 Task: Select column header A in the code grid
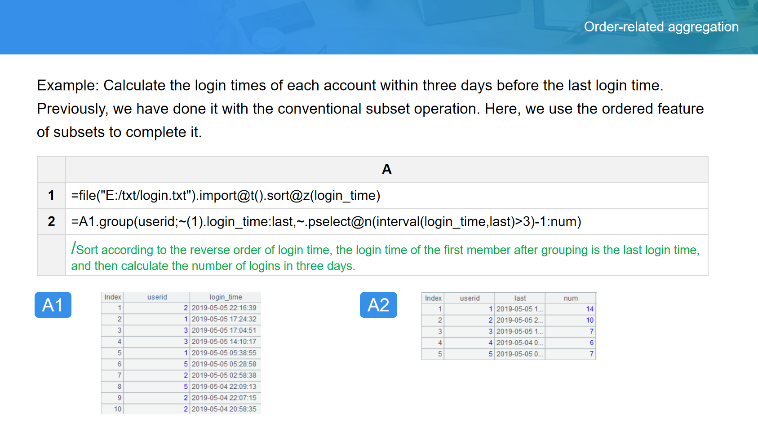coord(386,169)
